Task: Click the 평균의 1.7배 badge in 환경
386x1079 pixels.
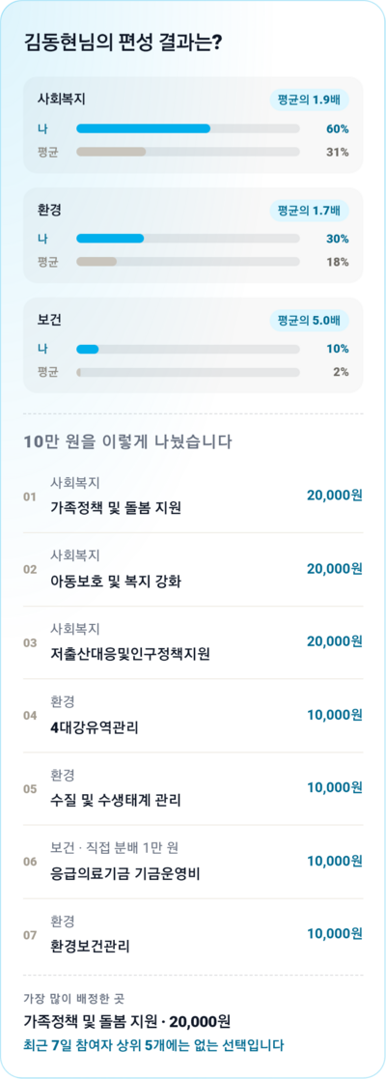Action: coord(309,210)
